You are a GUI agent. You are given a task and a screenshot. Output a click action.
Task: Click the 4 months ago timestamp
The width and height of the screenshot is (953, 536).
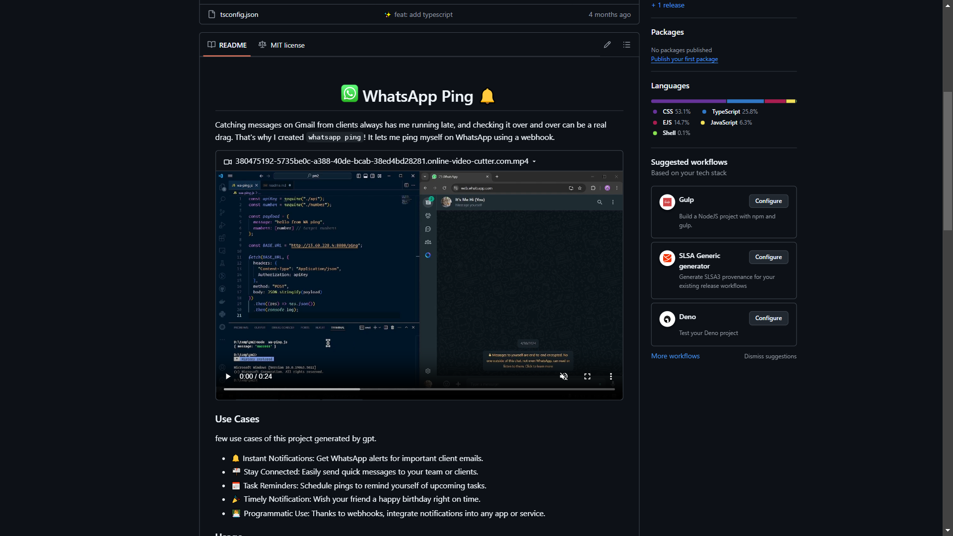pos(610,14)
